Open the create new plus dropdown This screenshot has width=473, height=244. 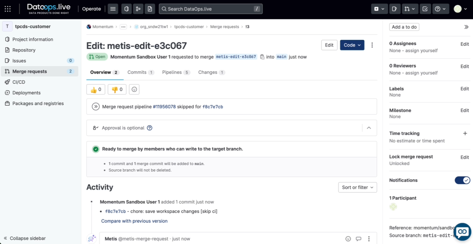click(379, 9)
